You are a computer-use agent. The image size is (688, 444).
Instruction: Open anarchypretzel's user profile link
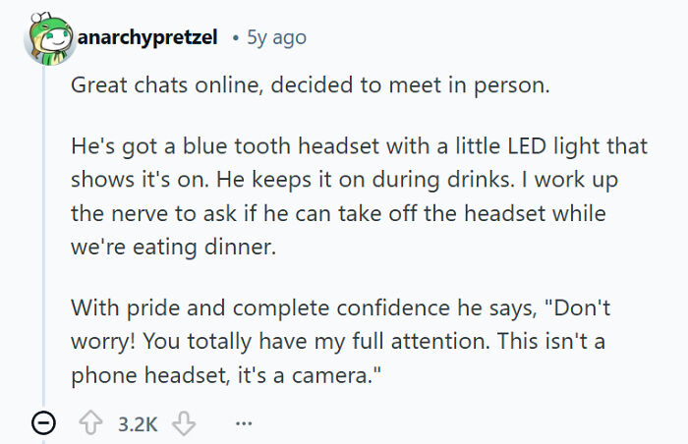point(147,37)
